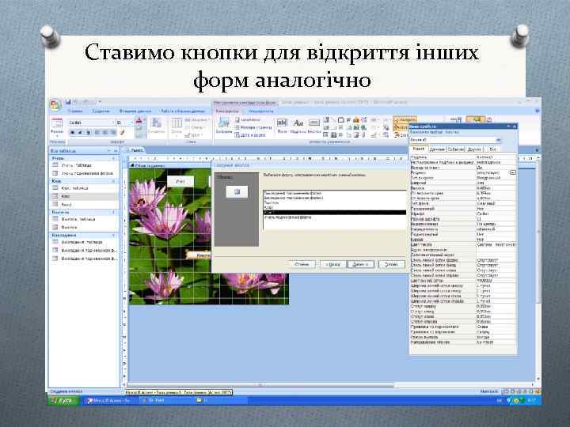Viewport: 570px width, 427px height.
Task: Add a title with Заголовок
Action: [248, 120]
